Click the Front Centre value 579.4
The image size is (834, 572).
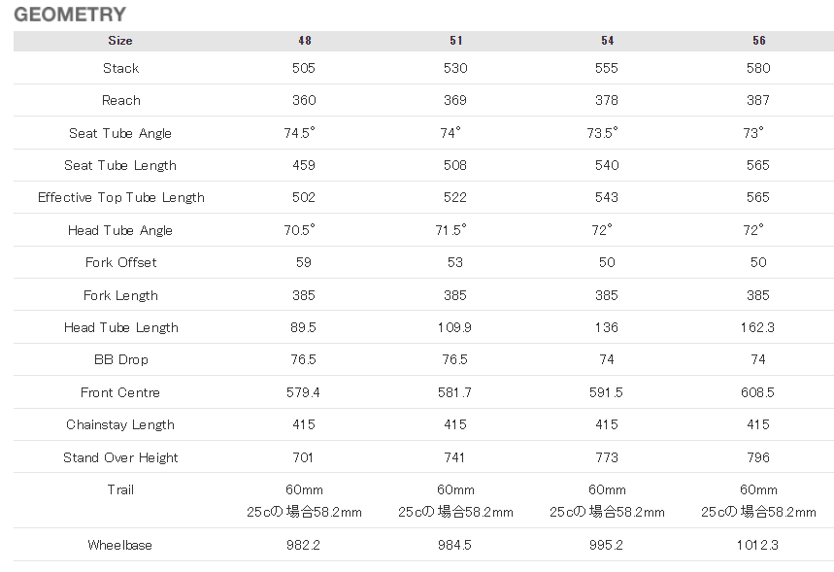(x=304, y=392)
